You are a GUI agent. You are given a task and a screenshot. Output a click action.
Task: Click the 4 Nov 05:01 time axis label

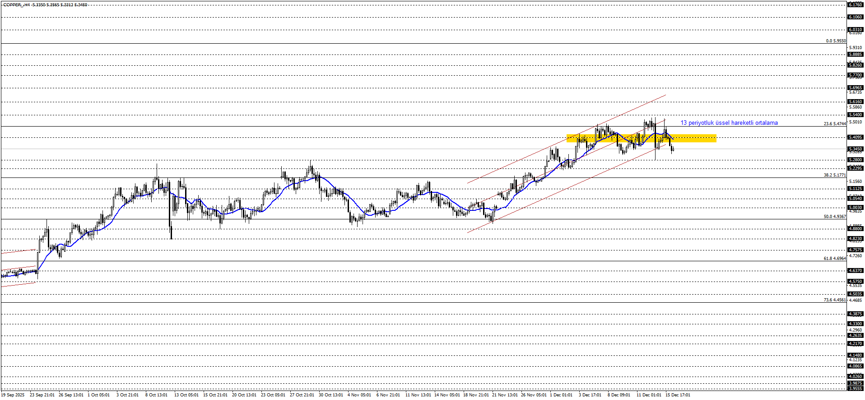[x=359, y=395]
